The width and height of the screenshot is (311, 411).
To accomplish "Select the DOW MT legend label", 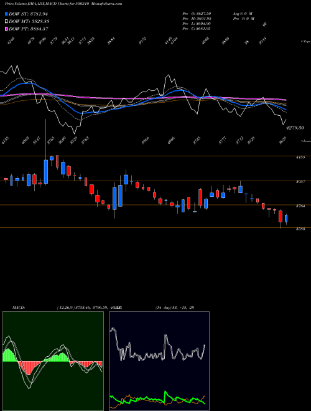I will 29,21.
